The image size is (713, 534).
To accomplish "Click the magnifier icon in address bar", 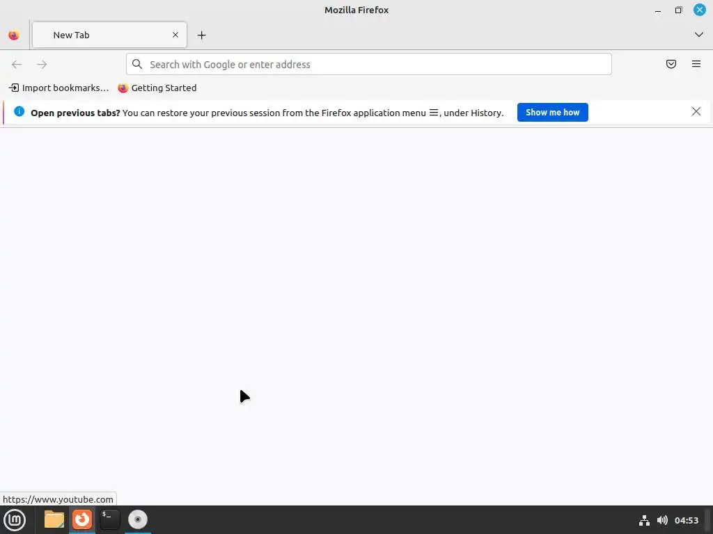I will 137,65.
